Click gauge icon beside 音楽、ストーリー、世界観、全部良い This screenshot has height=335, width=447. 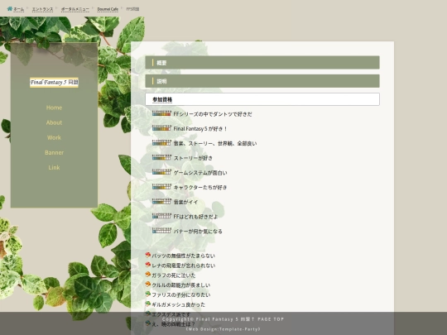pyautogui.click(x=161, y=143)
